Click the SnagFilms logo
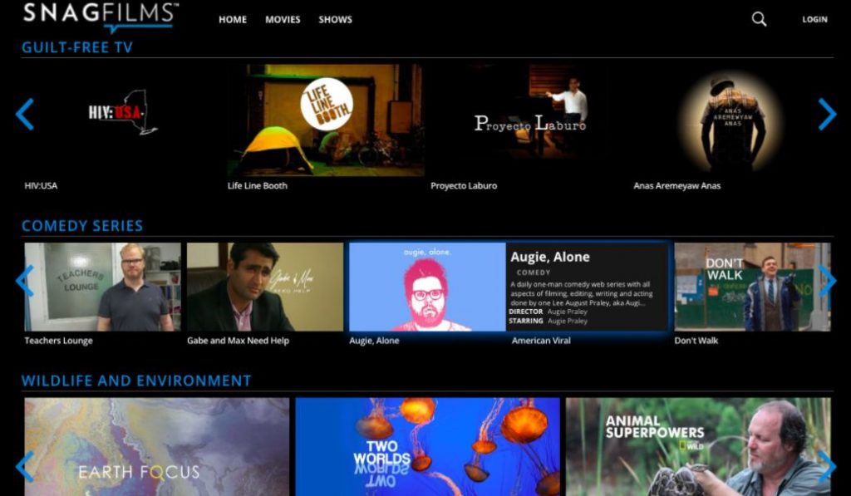851x496 pixels. [101, 17]
